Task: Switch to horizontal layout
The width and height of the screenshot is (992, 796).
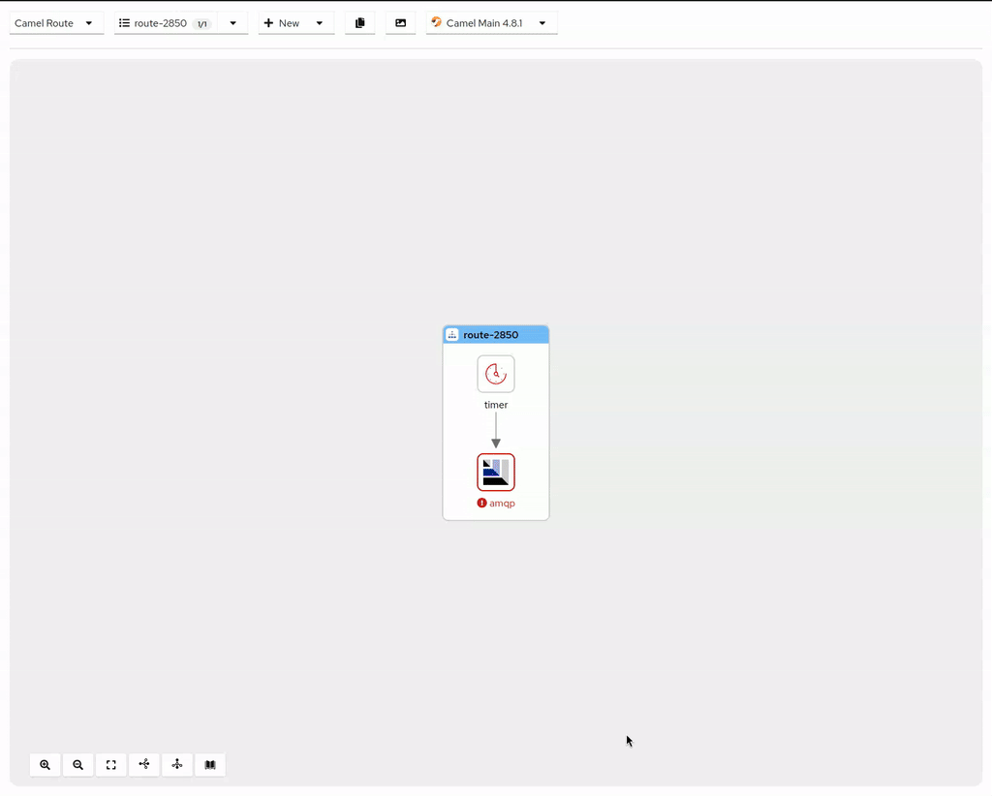Action: [x=144, y=765]
